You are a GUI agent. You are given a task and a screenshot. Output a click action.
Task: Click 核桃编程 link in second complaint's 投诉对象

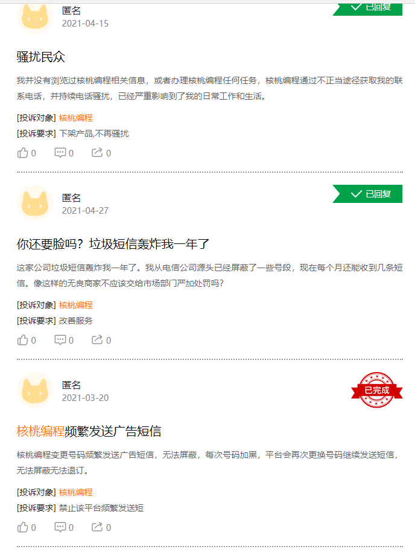pyautogui.click(x=76, y=305)
